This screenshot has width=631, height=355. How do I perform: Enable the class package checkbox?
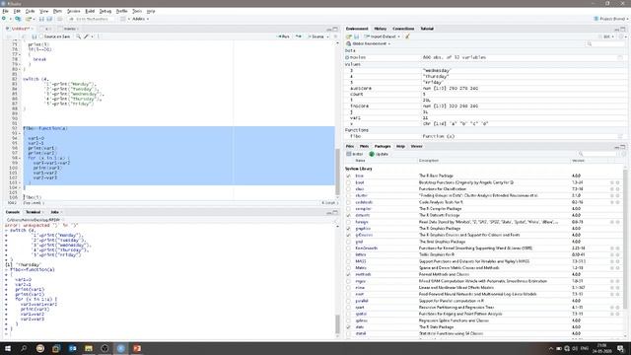pos(348,189)
